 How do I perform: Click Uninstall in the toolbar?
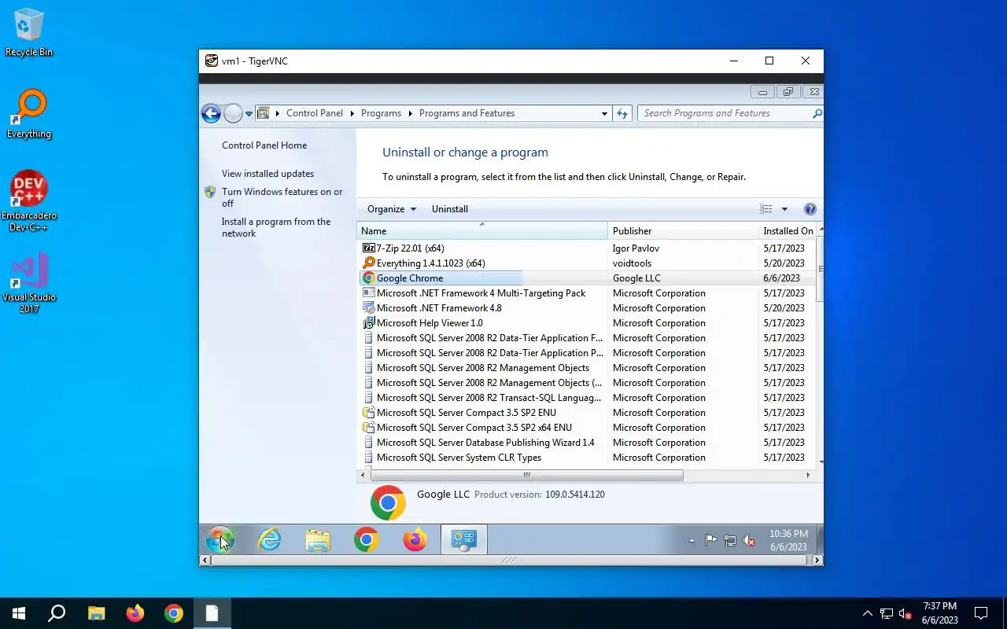(x=450, y=209)
